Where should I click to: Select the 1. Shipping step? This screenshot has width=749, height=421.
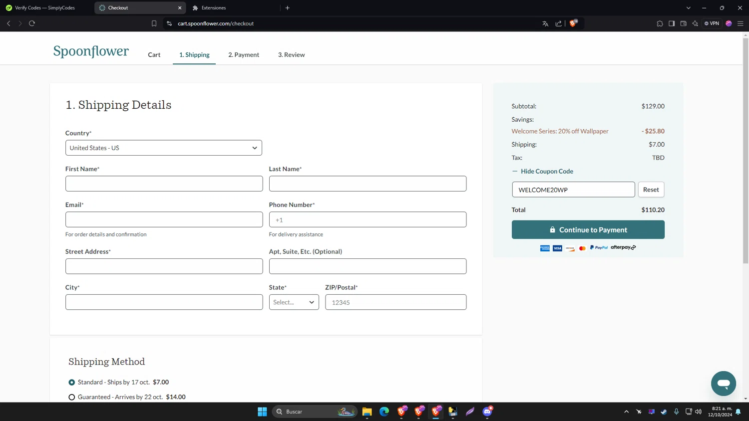coord(194,55)
